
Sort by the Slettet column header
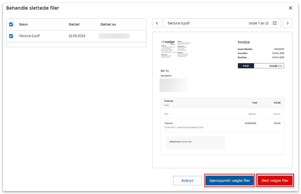coord(74,24)
